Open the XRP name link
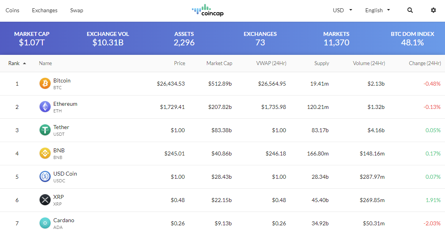Viewport: 445px width, 234px height. (59, 197)
